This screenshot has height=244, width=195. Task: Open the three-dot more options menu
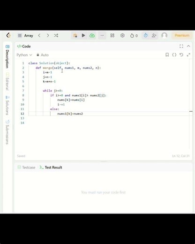coord(102,36)
